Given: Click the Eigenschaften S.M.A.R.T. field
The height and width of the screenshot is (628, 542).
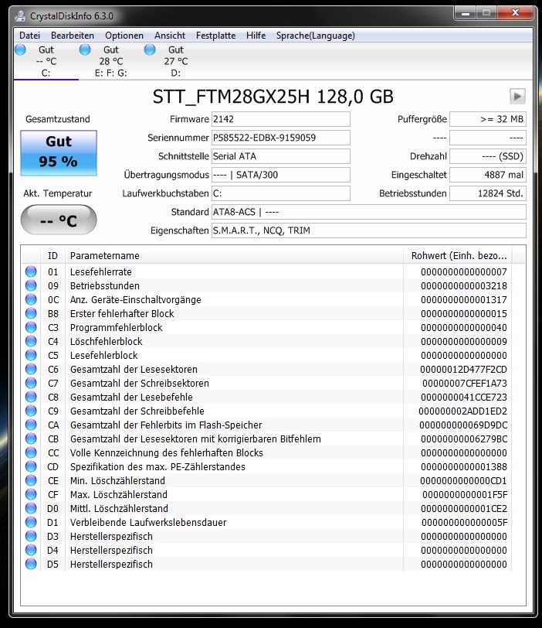Looking at the screenshot, I should (x=368, y=230).
